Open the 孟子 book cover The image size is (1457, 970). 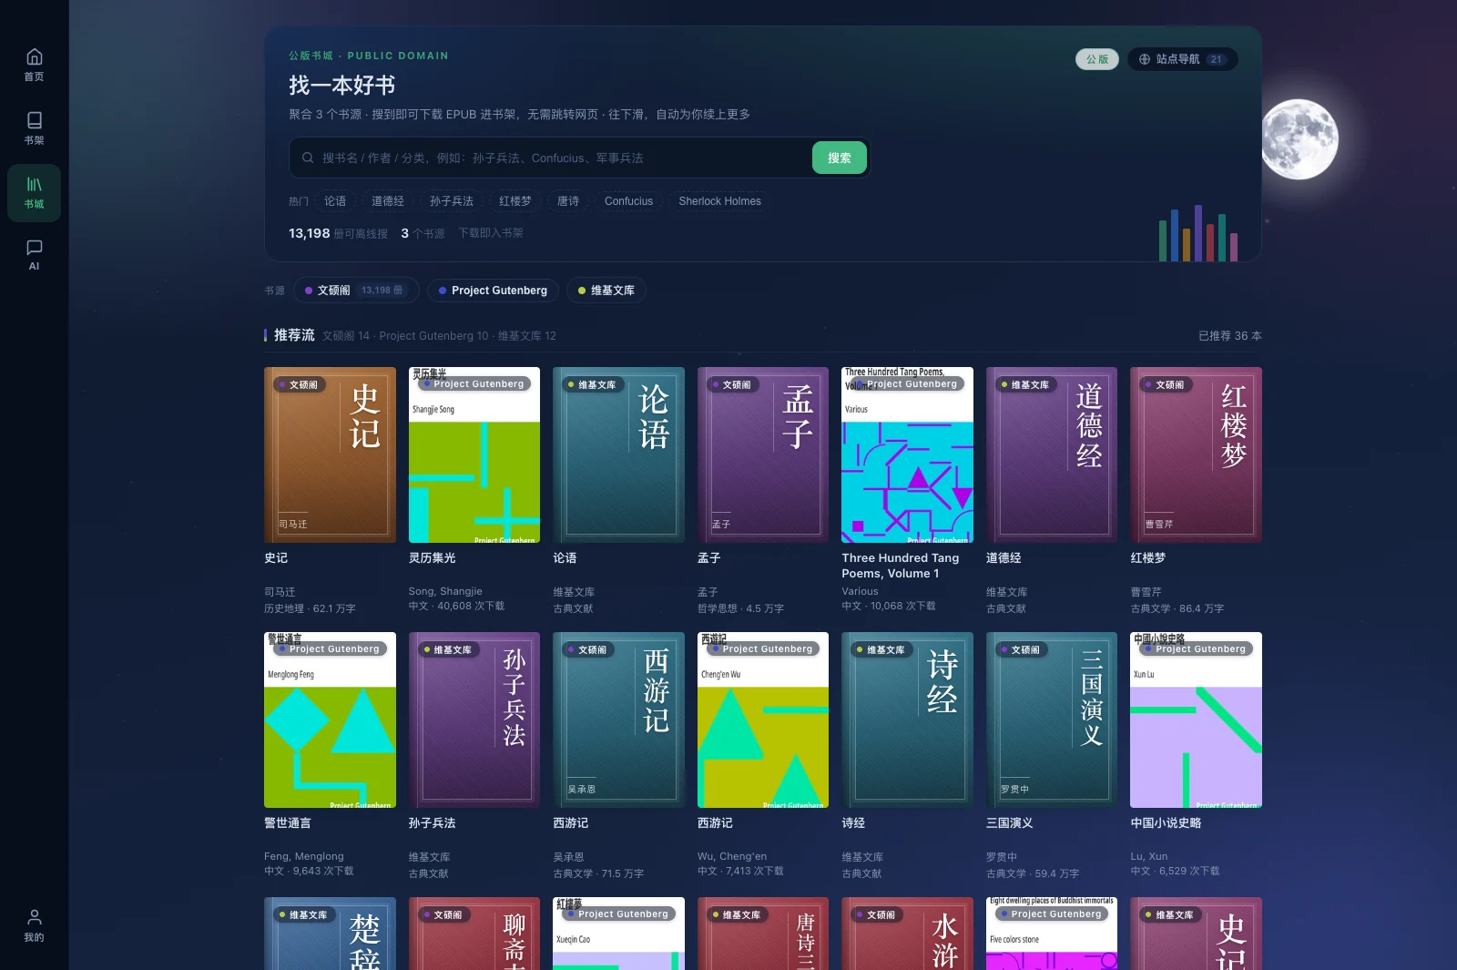click(763, 454)
